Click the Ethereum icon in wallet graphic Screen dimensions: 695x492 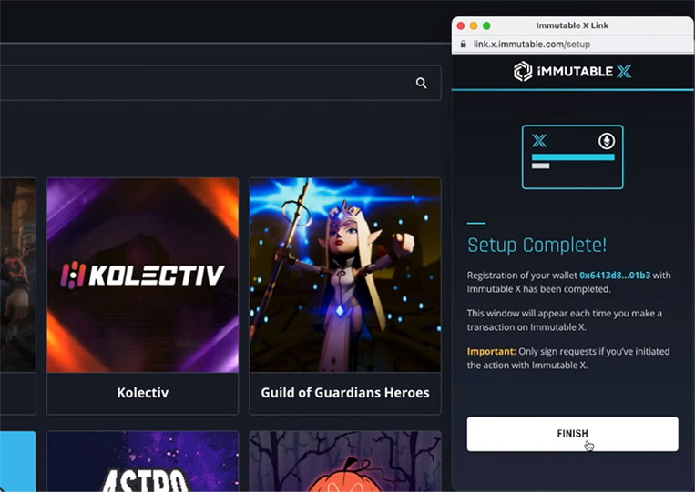(x=607, y=141)
